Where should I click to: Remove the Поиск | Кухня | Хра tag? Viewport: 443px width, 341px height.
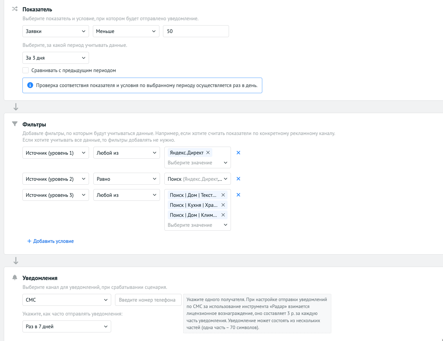(x=223, y=205)
